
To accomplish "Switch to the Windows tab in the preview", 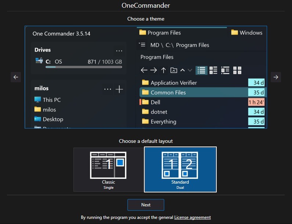I will 247,33.
